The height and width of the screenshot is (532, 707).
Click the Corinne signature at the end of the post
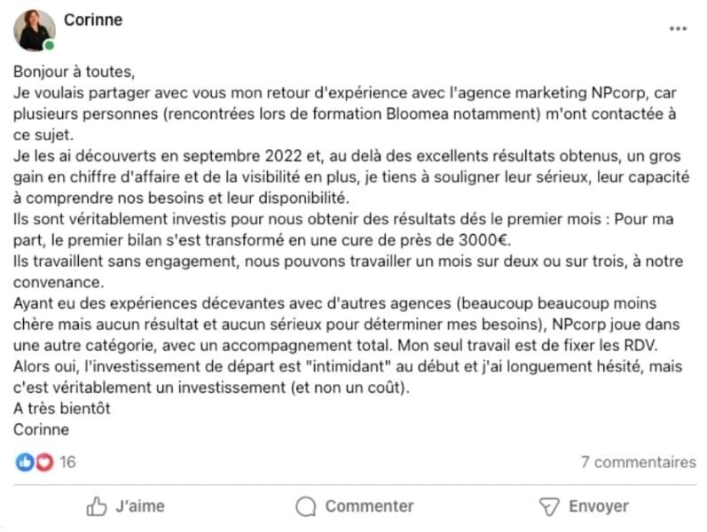41,430
